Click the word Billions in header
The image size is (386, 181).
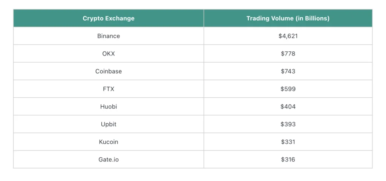pyautogui.click(x=317, y=18)
